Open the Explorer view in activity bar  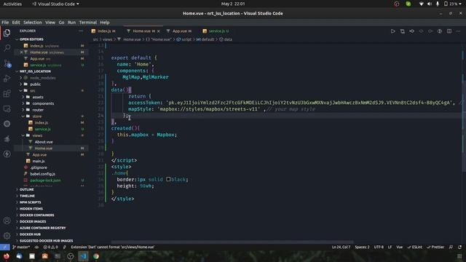tap(7, 33)
